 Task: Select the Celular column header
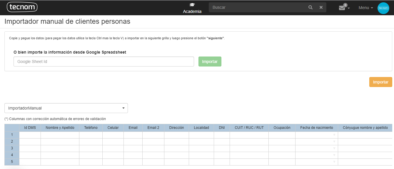click(x=113, y=128)
